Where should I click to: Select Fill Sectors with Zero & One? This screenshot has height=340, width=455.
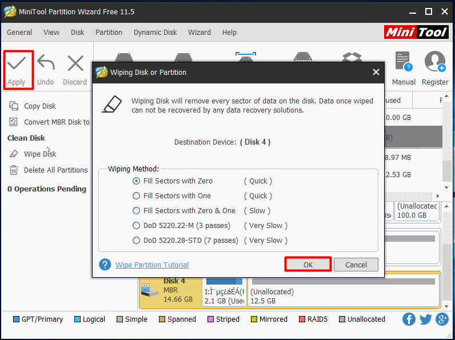pos(136,211)
